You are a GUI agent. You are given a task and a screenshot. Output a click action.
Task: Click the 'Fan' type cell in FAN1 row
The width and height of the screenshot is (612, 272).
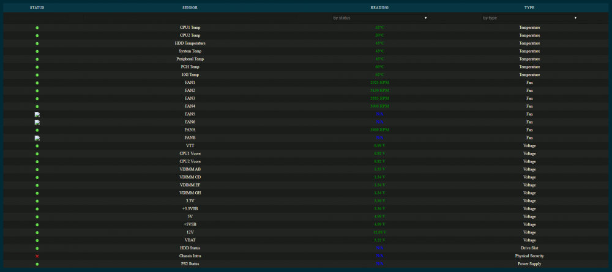[529, 83]
